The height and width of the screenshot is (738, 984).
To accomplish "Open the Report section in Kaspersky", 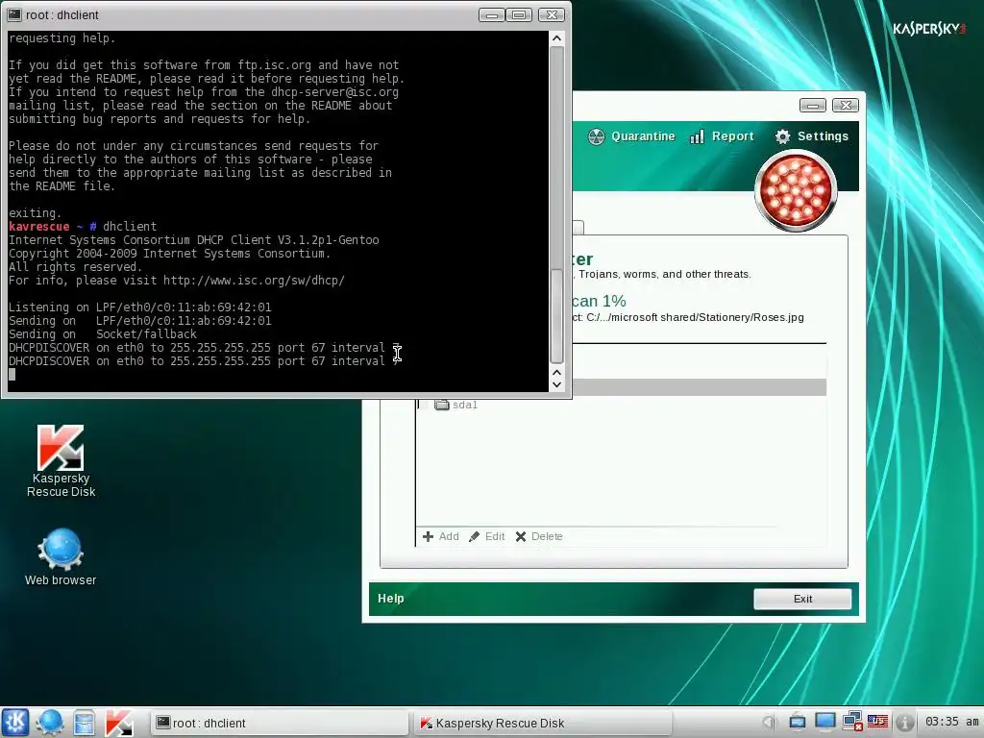I will (x=722, y=136).
